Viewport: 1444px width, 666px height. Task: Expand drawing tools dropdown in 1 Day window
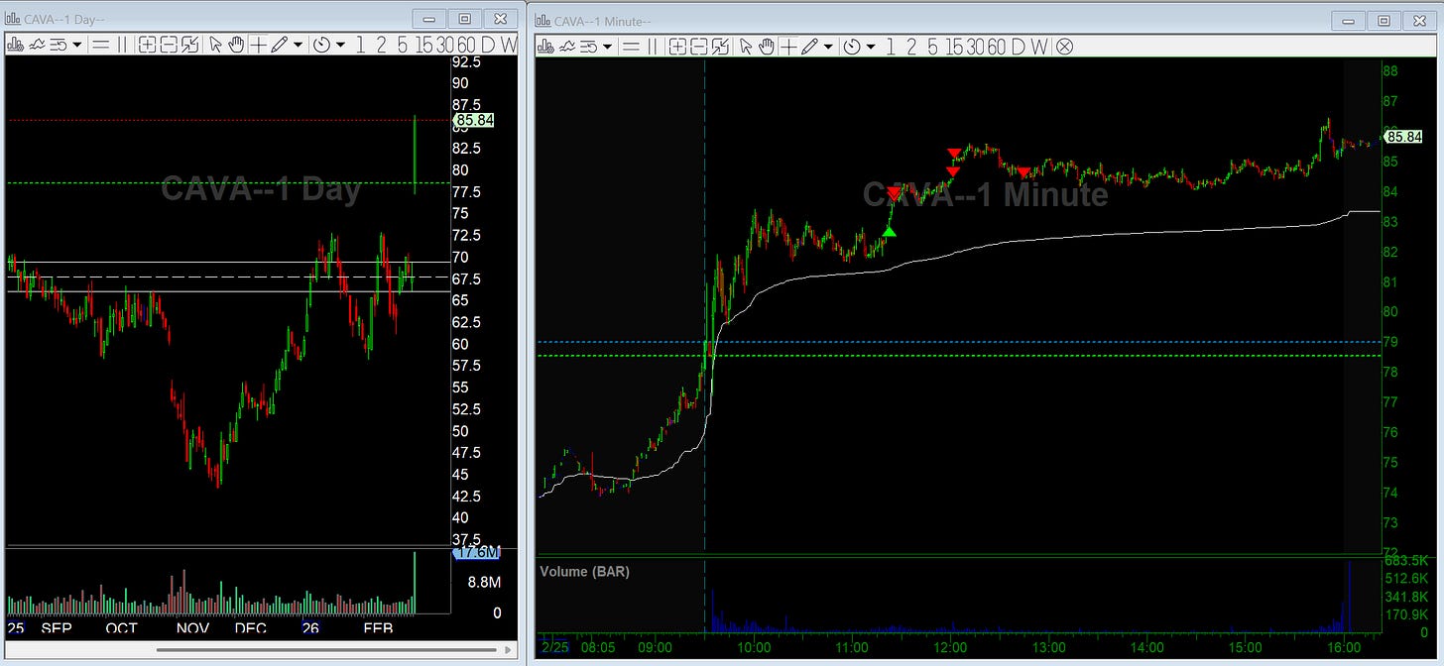[x=298, y=45]
